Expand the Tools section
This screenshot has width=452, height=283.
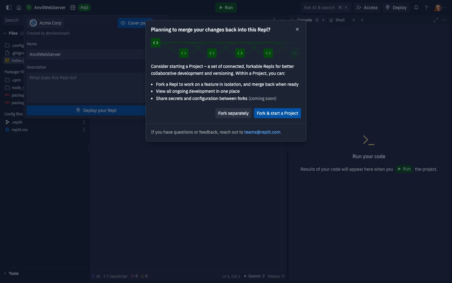coord(5,274)
